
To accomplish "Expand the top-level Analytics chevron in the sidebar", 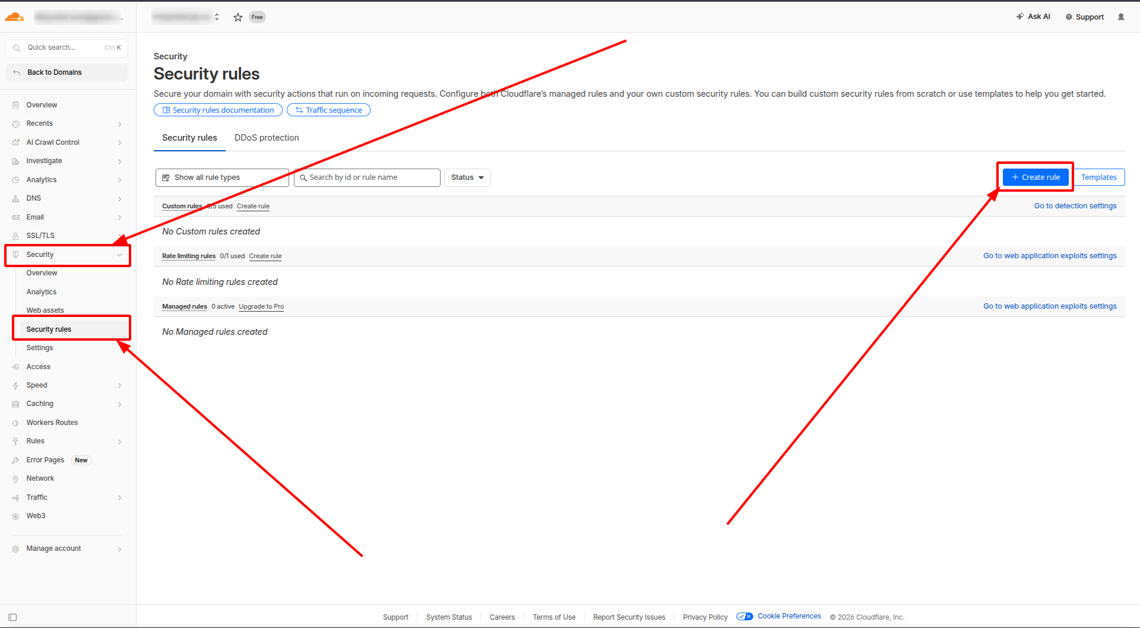I will [x=120, y=180].
